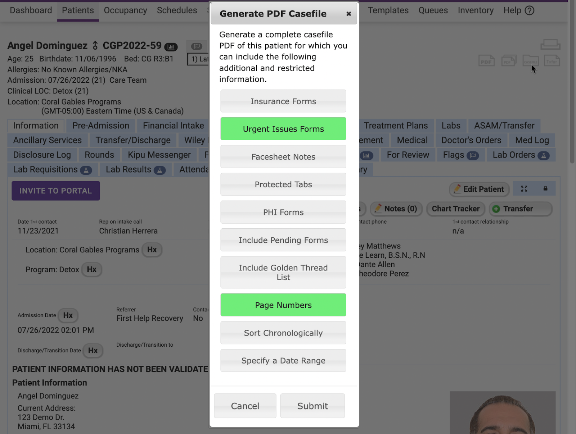The height and width of the screenshot is (434, 576).
Task: Click the Txfer document icon
Action: point(552,60)
